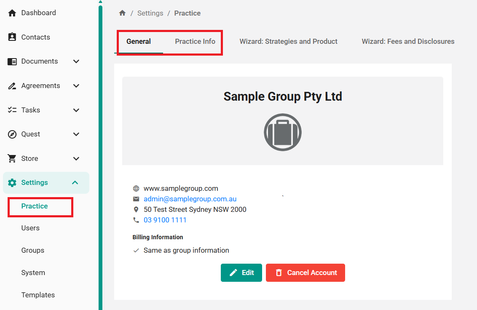Open Users under Settings
The height and width of the screenshot is (310, 477).
30,228
